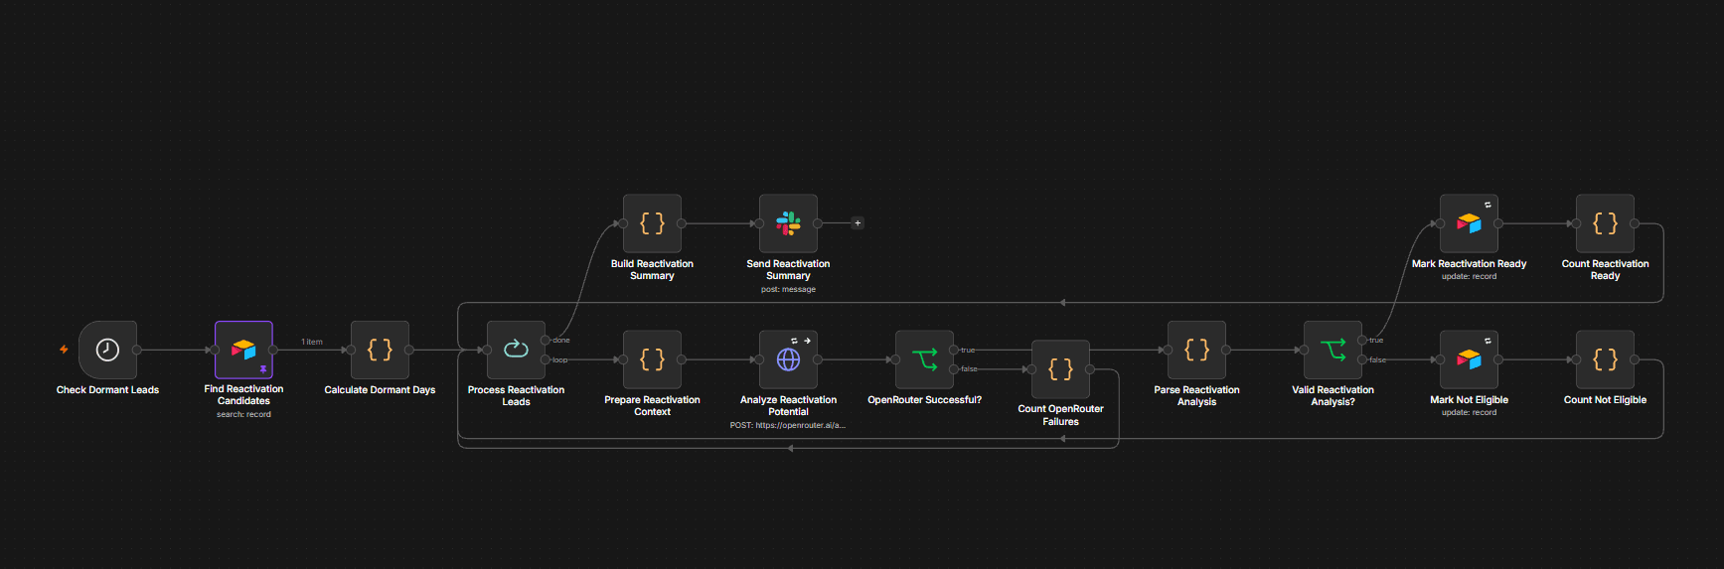This screenshot has height=569, width=1724.
Task: Click the 'post: message' subtitle text
Action: 788,289
